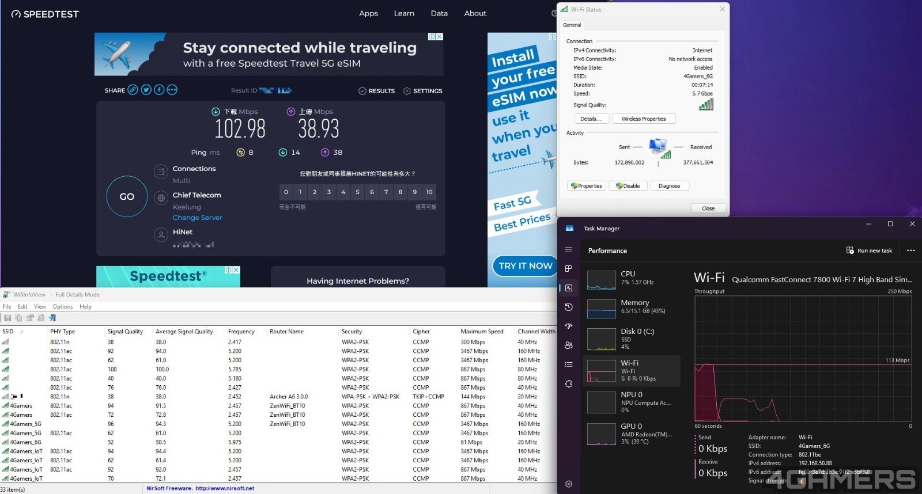Rate 0 on HiNet recommendation scale

(x=286, y=192)
